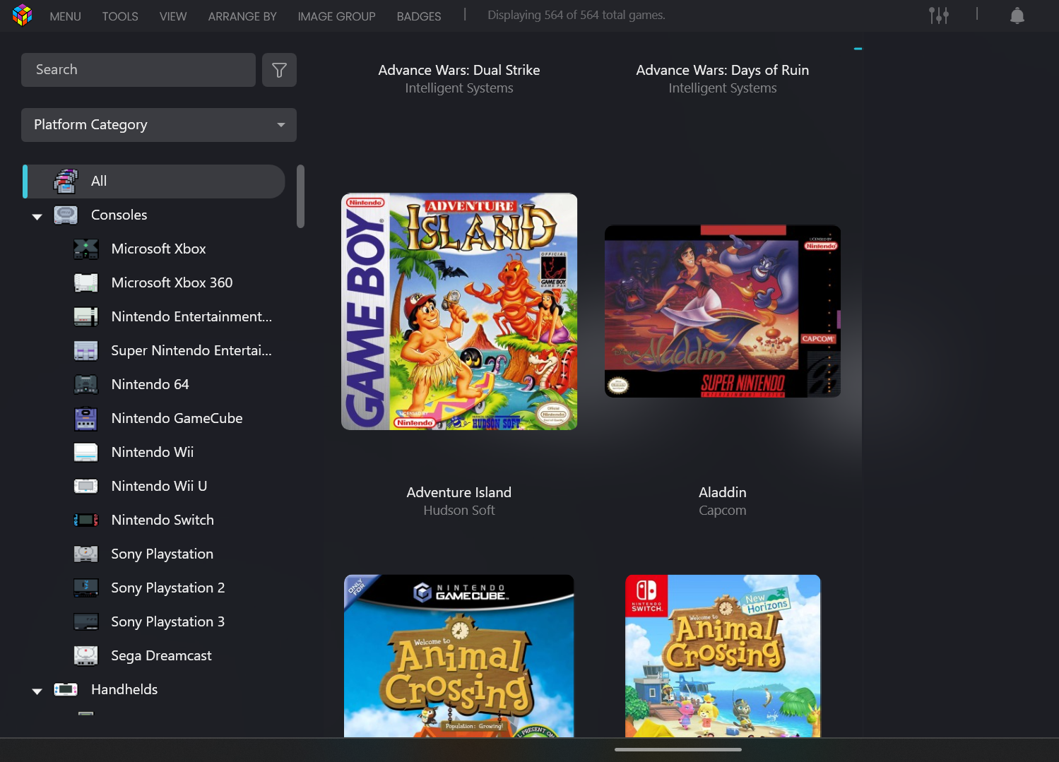The height and width of the screenshot is (762, 1059).
Task: Click Intelligent Systems under Dual Strike
Action: click(459, 88)
